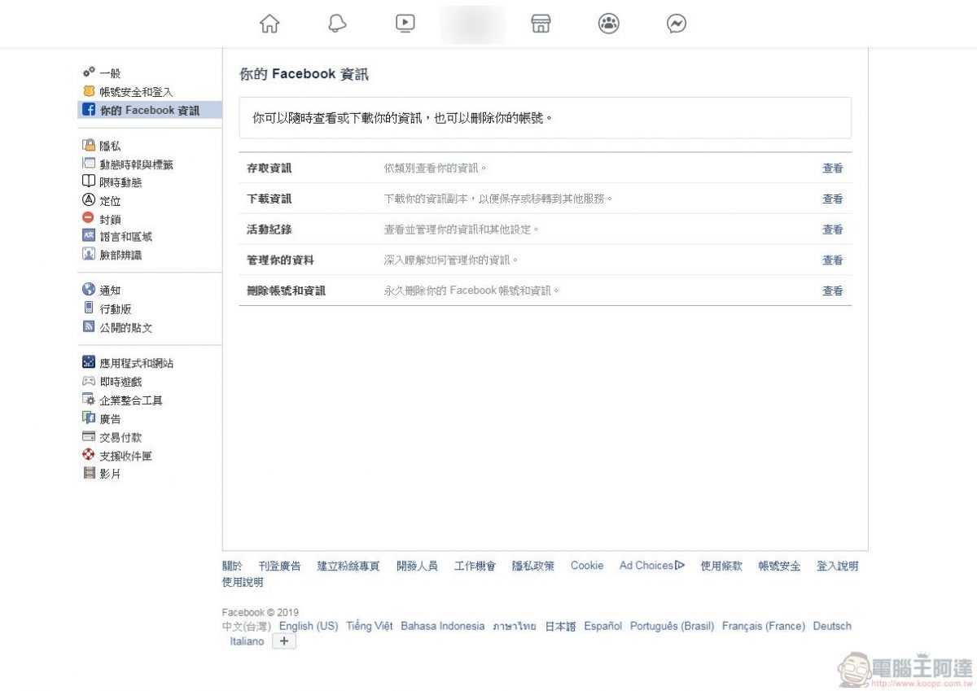This screenshot has width=977, height=691.
Task: Click the ads icon beside 廣告
Action: click(89, 418)
